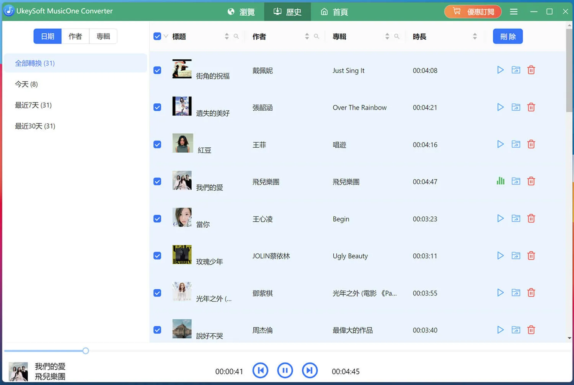The image size is (574, 385).
Task: Toggle the select-all checkbox in header
Action: click(157, 36)
